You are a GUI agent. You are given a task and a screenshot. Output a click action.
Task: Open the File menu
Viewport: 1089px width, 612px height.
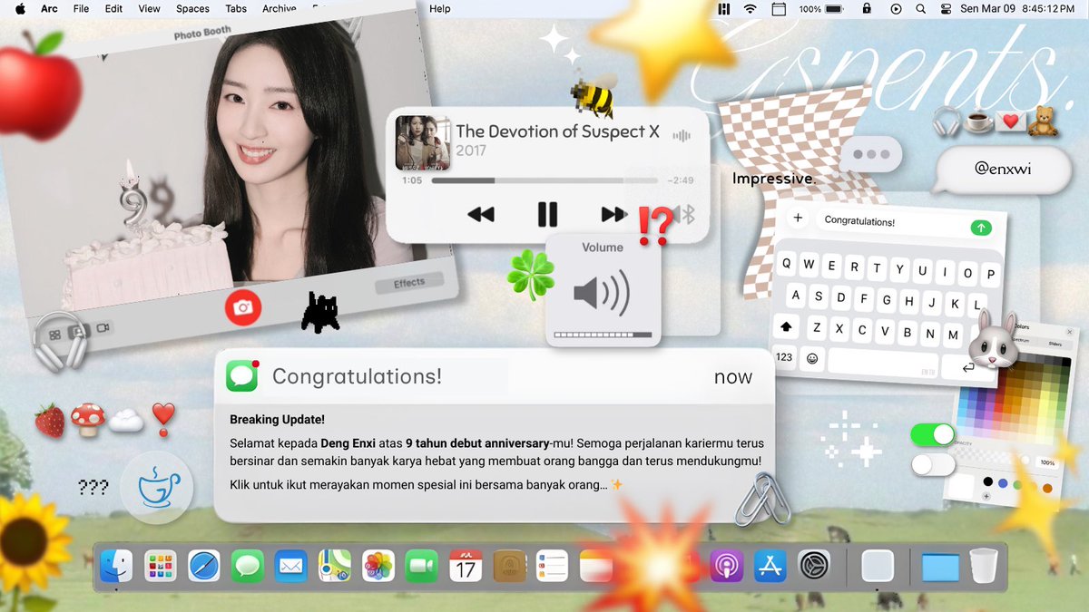click(x=81, y=9)
